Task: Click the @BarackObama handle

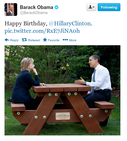Action: click(x=34, y=13)
